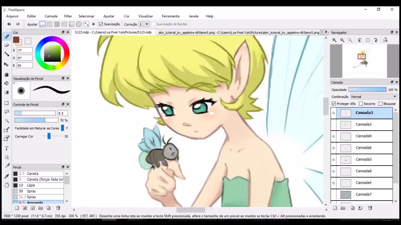Zoom out using Navegador magnifier minus

tap(342, 40)
